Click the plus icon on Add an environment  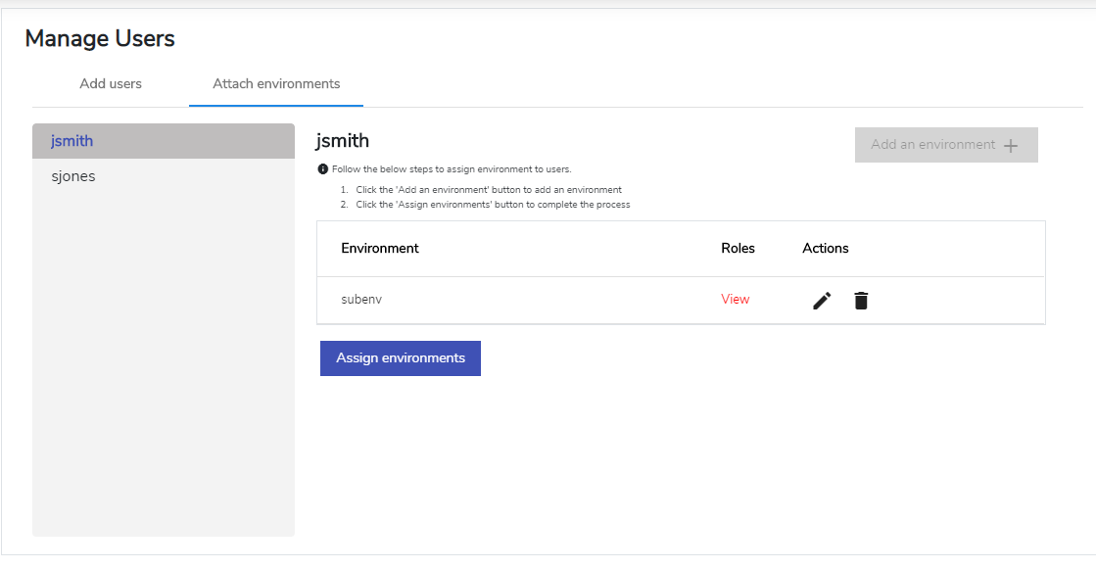[x=1011, y=145]
